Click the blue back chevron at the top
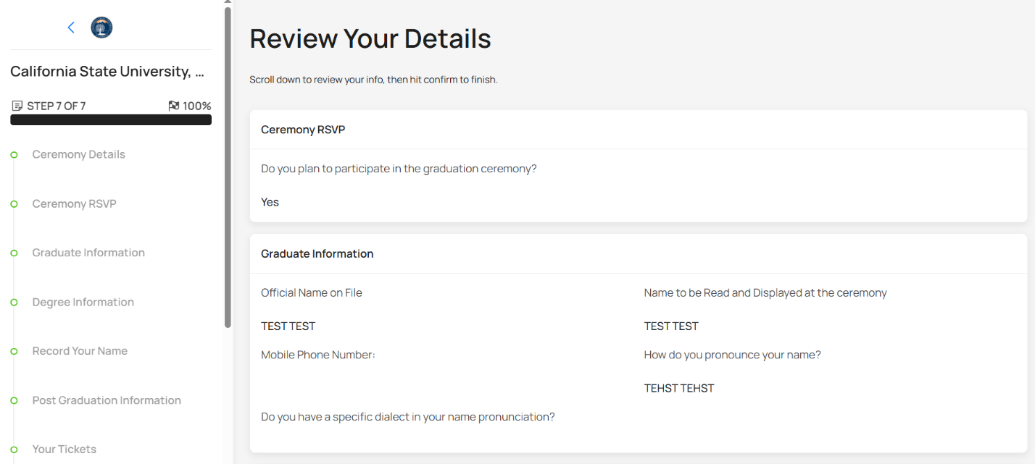 click(x=70, y=27)
